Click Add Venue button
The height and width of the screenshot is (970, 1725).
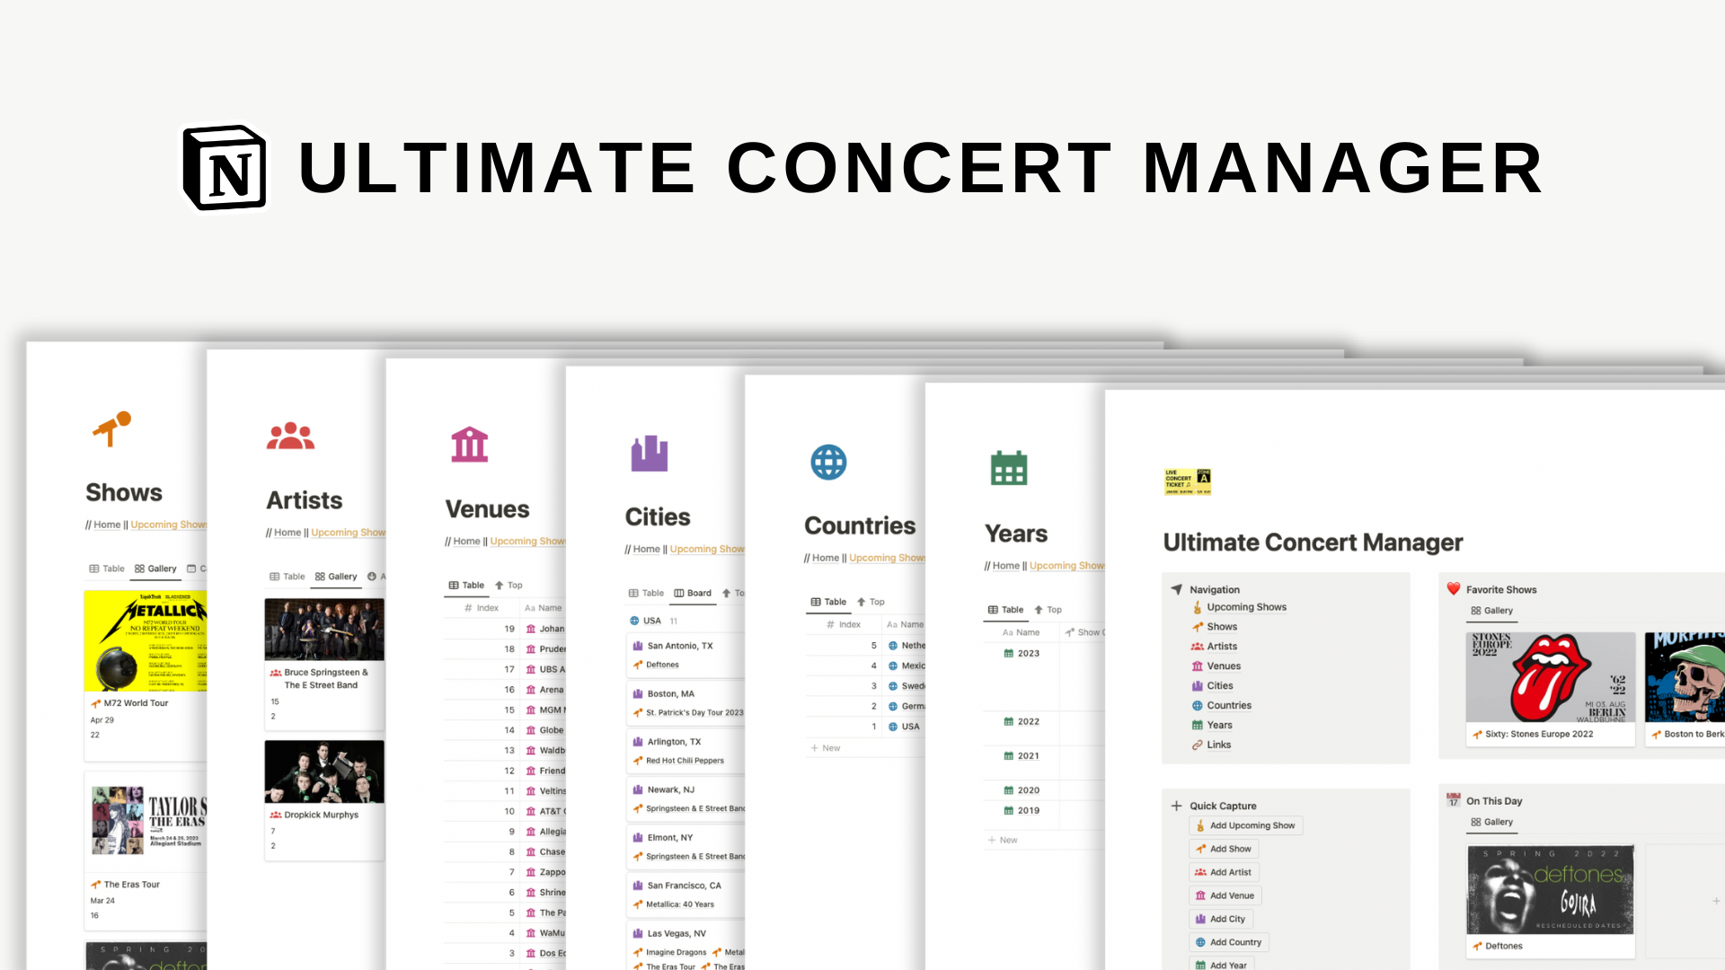[x=1225, y=895]
